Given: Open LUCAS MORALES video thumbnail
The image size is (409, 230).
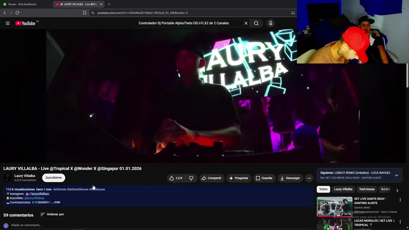Looking at the screenshot, I should click(335, 224).
